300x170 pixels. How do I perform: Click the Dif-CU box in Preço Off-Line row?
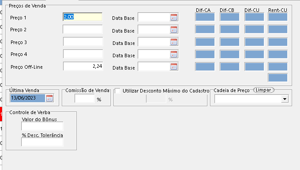(254, 67)
